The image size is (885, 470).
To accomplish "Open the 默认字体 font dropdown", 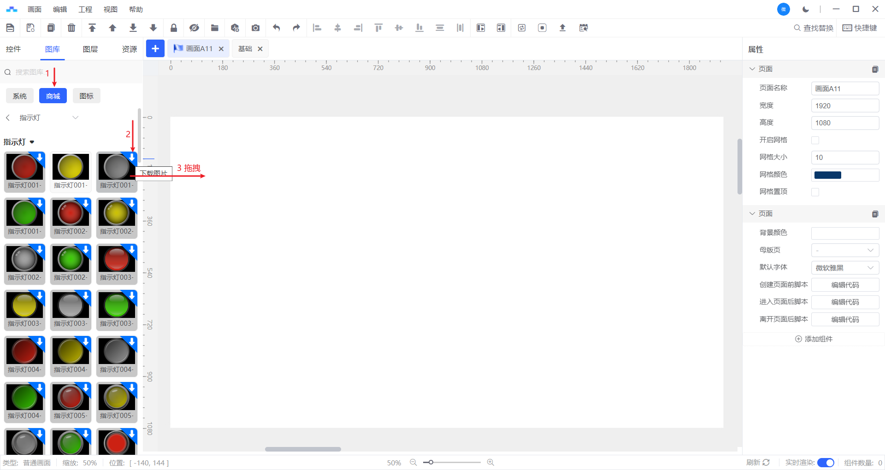I will pyautogui.click(x=844, y=268).
